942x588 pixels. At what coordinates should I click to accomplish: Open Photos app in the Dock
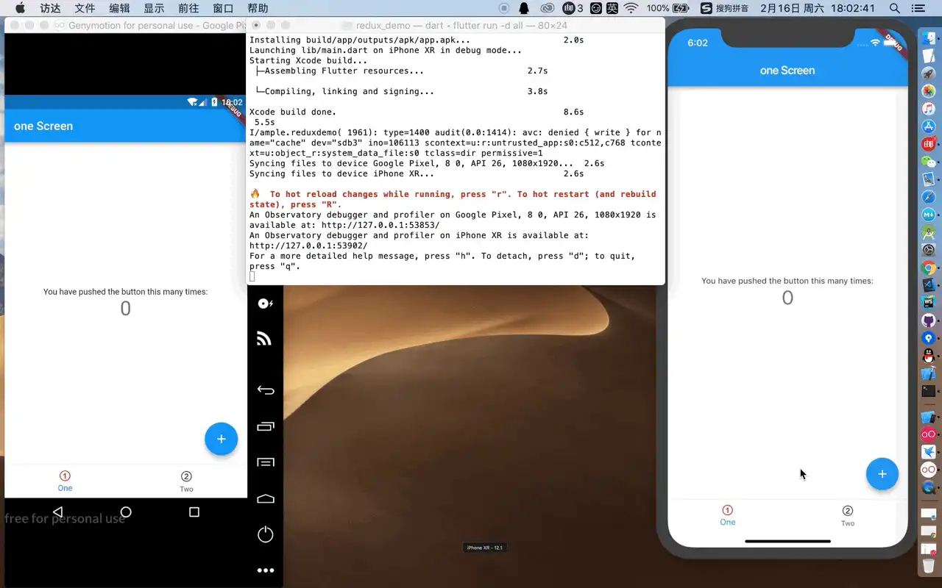(x=929, y=92)
